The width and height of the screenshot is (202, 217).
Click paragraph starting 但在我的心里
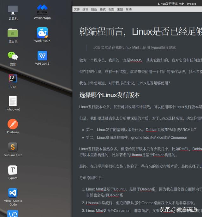point(141,72)
